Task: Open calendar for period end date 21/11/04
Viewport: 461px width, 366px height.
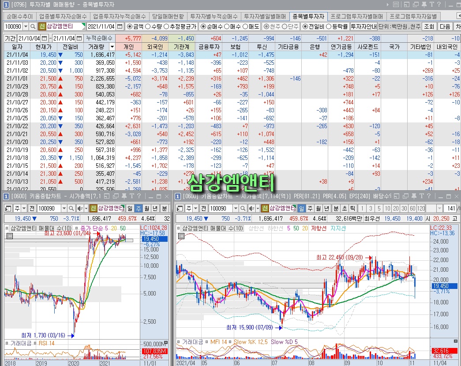Action: (x=79, y=38)
